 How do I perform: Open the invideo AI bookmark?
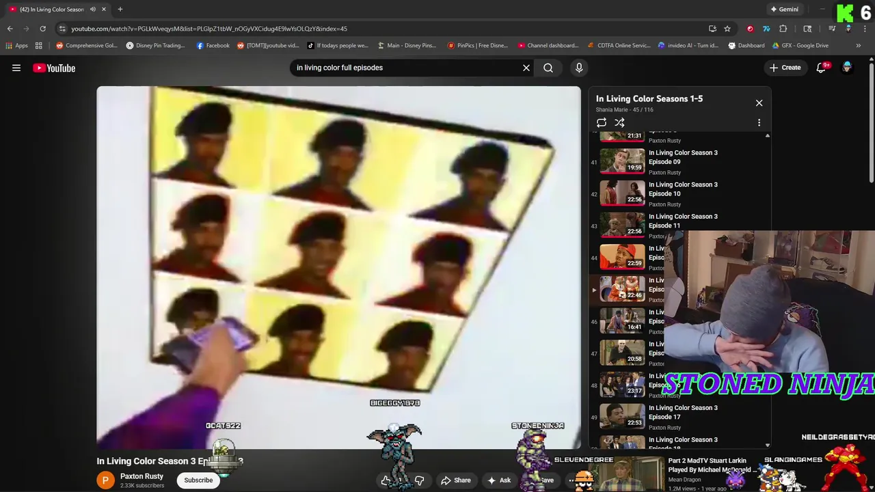[688, 46]
